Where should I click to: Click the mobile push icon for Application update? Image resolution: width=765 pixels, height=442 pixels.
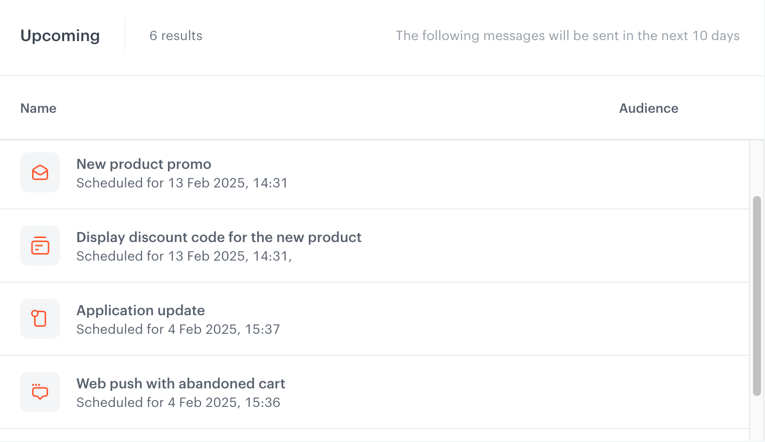[x=40, y=319]
